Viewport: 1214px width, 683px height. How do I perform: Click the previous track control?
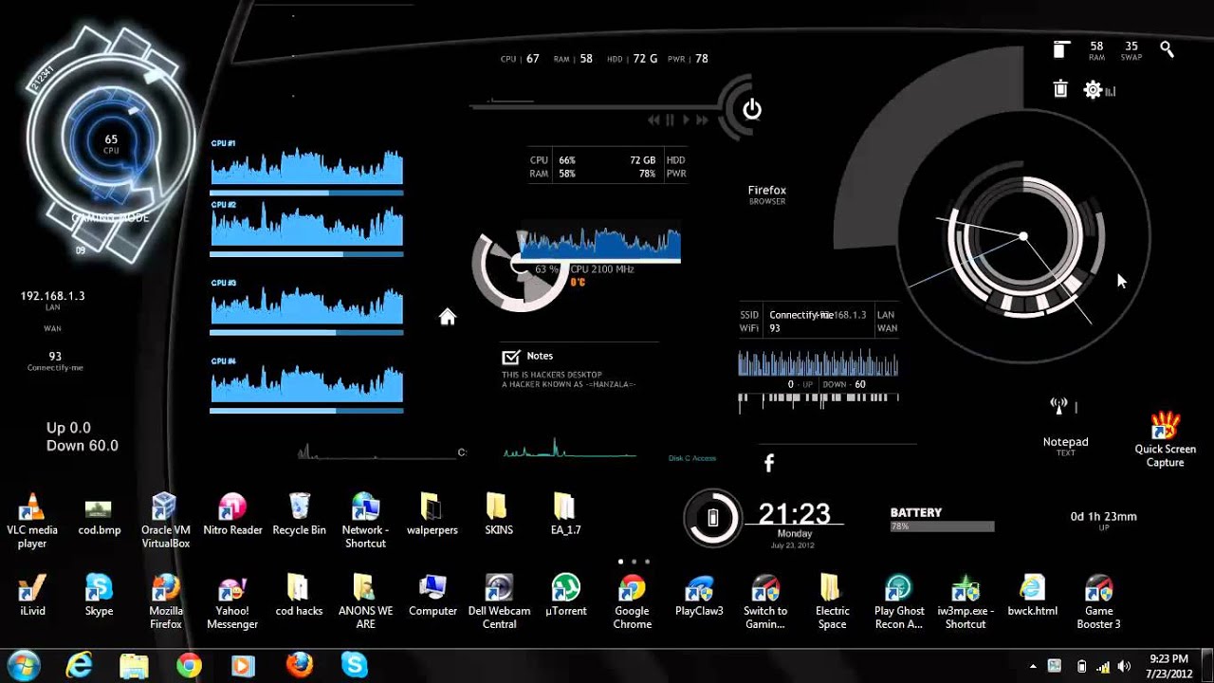tap(653, 120)
